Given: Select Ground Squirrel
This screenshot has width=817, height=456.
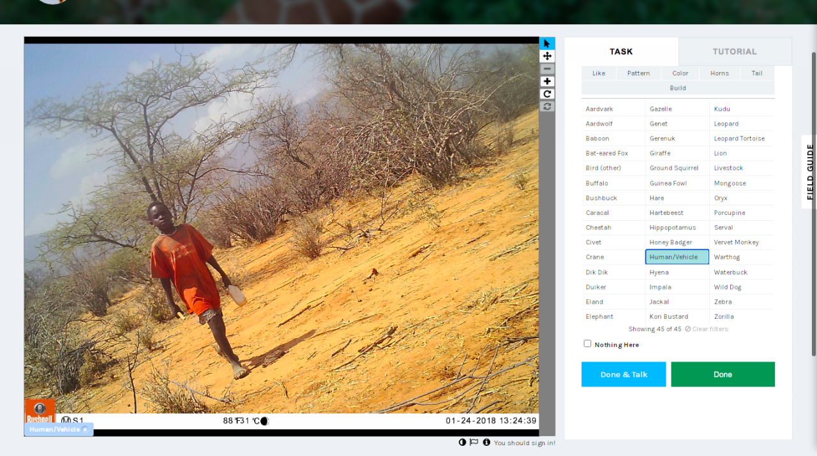Looking at the screenshot, I should (x=677, y=168).
